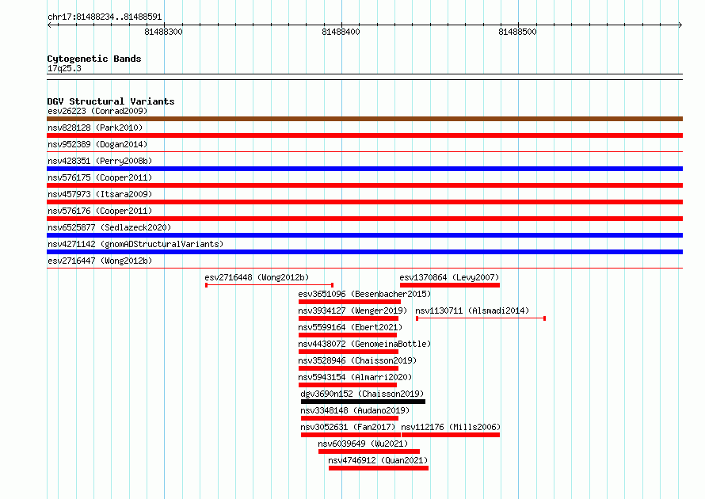Click the Cytogenetic Bands track title
Screen dimensions: 705x499
[94, 59]
